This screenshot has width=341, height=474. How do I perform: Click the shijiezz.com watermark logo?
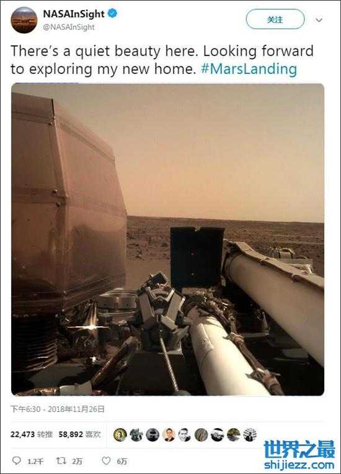click(x=299, y=454)
